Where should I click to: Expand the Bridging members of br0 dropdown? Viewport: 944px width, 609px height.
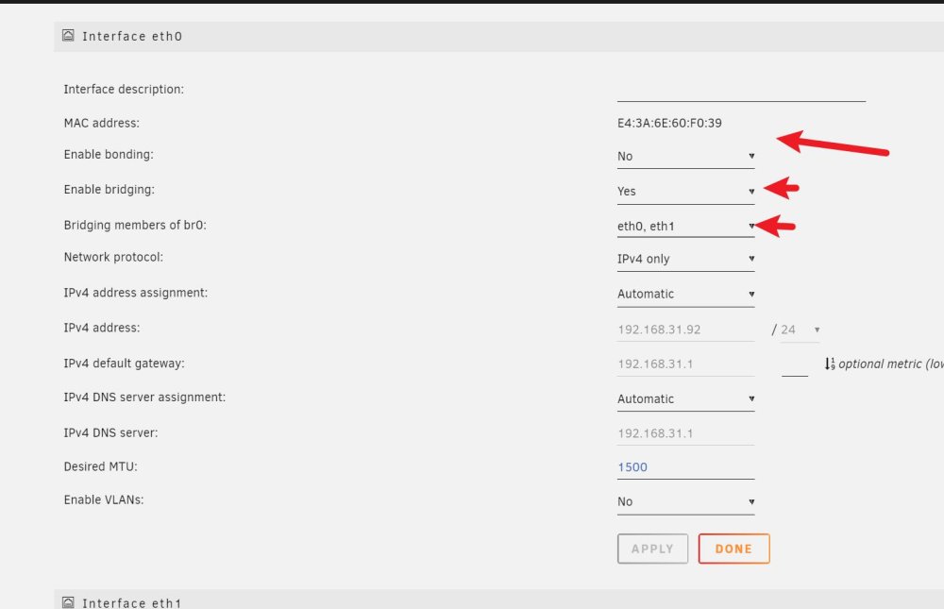685,227
